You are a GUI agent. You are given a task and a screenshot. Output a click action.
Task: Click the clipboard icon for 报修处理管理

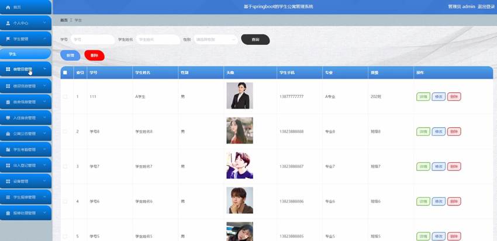8,214
